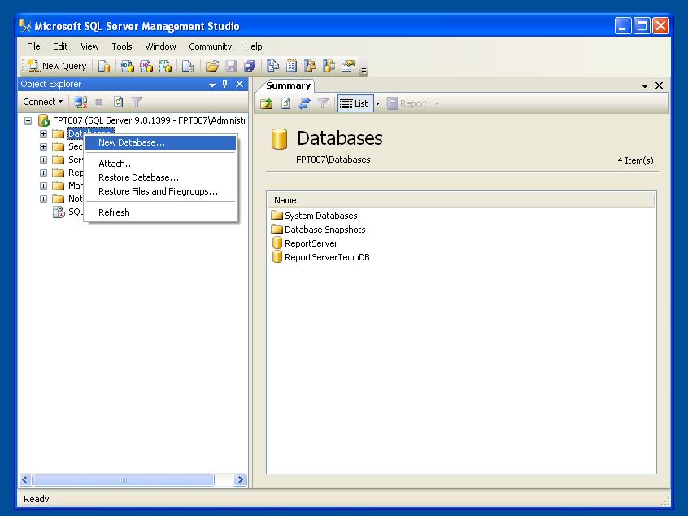Click the Open File folder icon
This screenshot has height=516, width=688.
click(212, 66)
